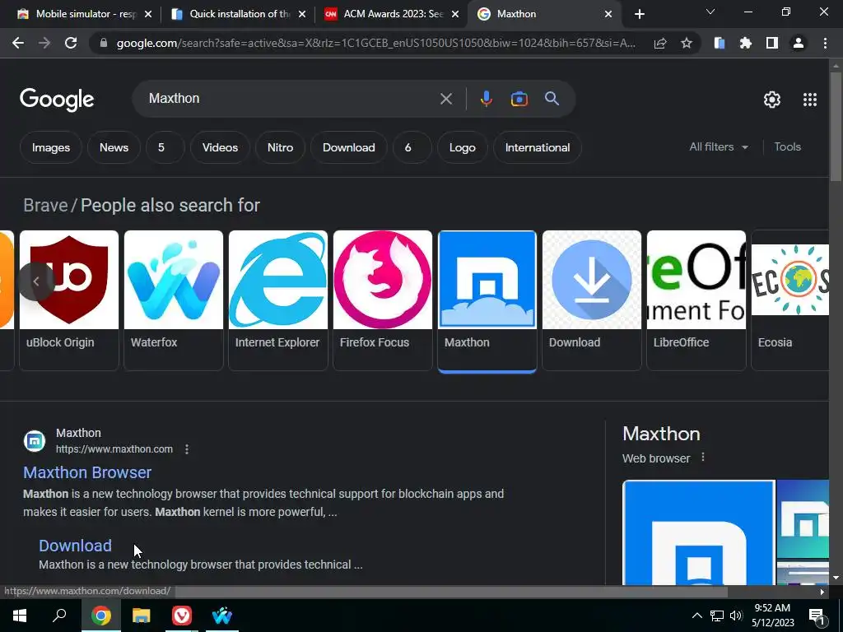Open the Download sitelink under Maxthon
843x632 pixels.
click(x=75, y=546)
